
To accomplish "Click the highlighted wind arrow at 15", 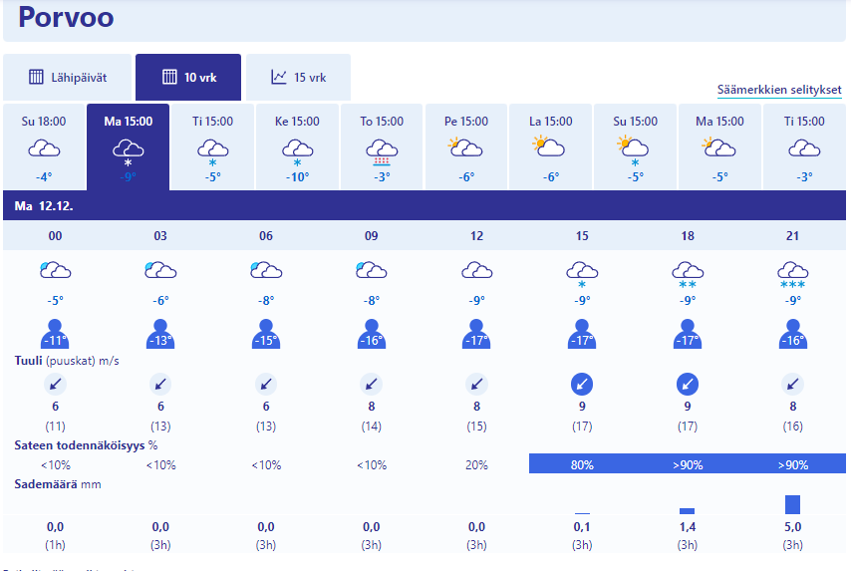I will (582, 384).
